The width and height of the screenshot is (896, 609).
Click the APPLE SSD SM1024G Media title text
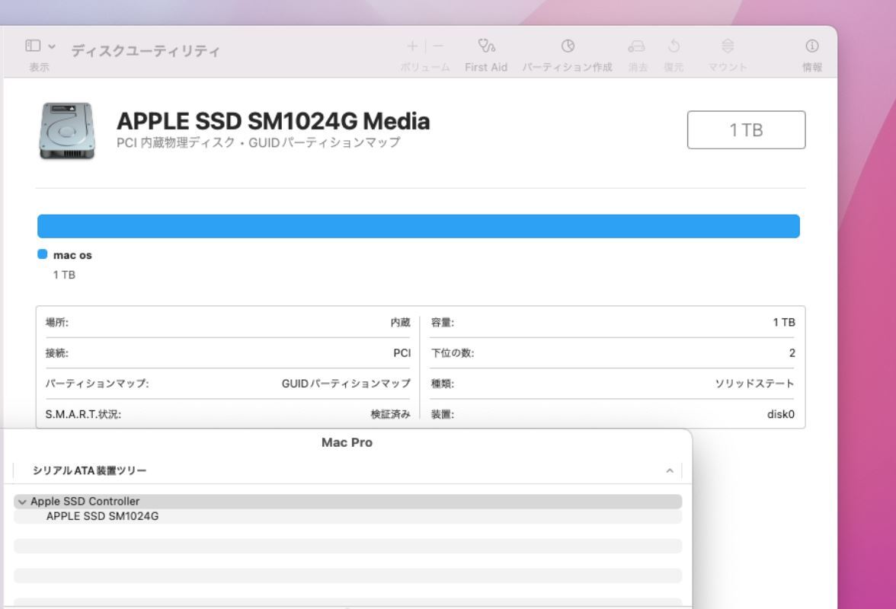coord(273,120)
